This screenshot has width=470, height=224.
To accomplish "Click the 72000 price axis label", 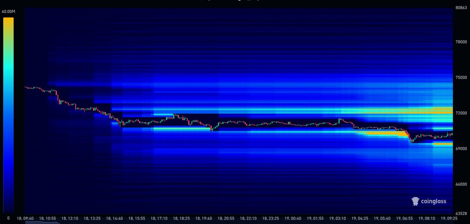I will pyautogui.click(x=460, y=113).
